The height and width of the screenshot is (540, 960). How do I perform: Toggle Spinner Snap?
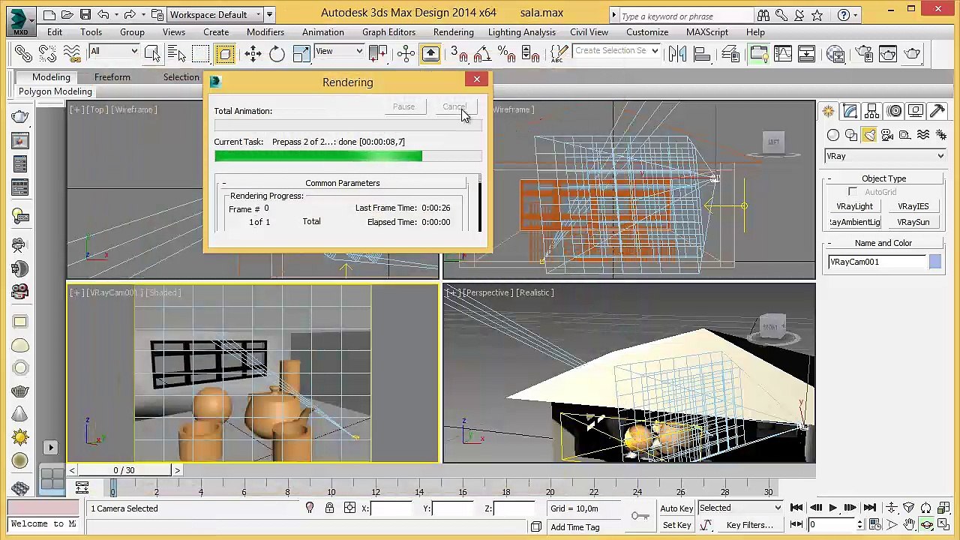click(531, 53)
